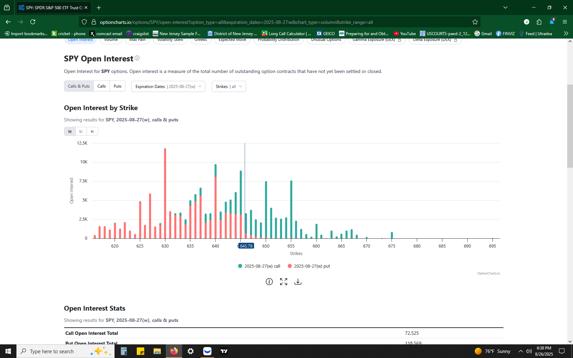Image resolution: width=573 pixels, height=358 pixels.
Task: Show more bookmarks with the double chevron
Action: click(566, 33)
